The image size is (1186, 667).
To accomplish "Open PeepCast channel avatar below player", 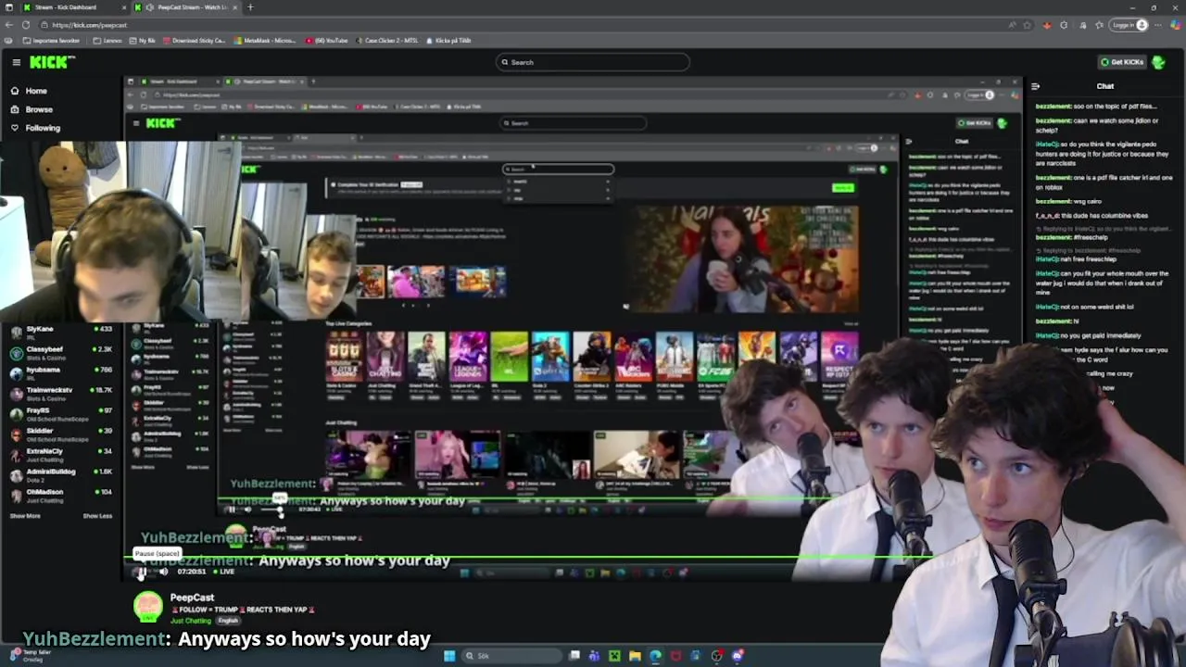I will tap(148, 607).
